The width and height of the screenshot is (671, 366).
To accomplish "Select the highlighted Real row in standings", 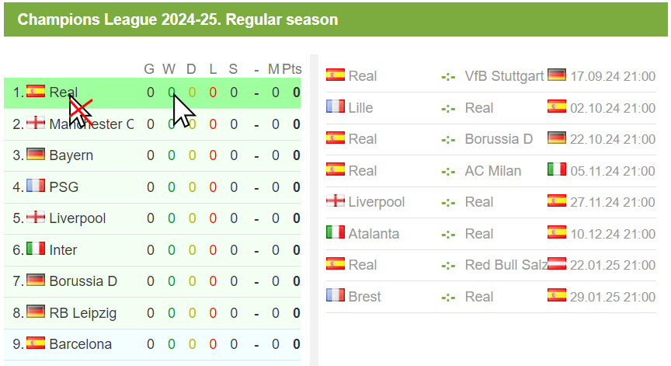I will pyautogui.click(x=152, y=93).
